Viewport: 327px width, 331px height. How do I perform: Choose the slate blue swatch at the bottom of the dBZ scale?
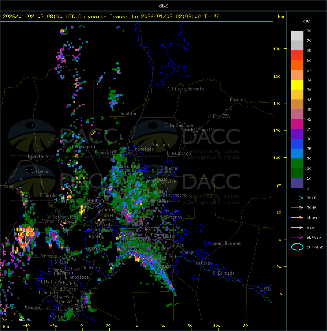[297, 183]
